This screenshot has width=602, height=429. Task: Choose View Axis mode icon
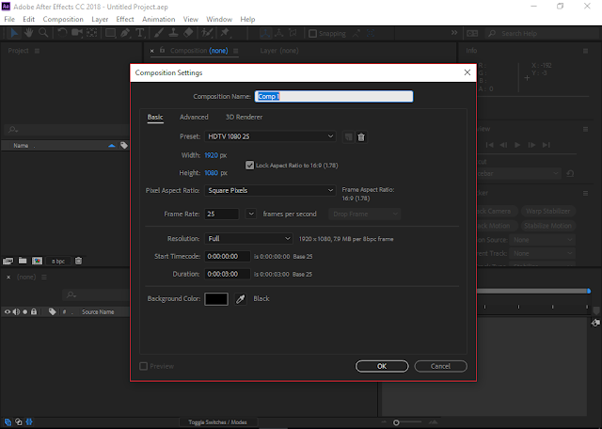coord(293,34)
